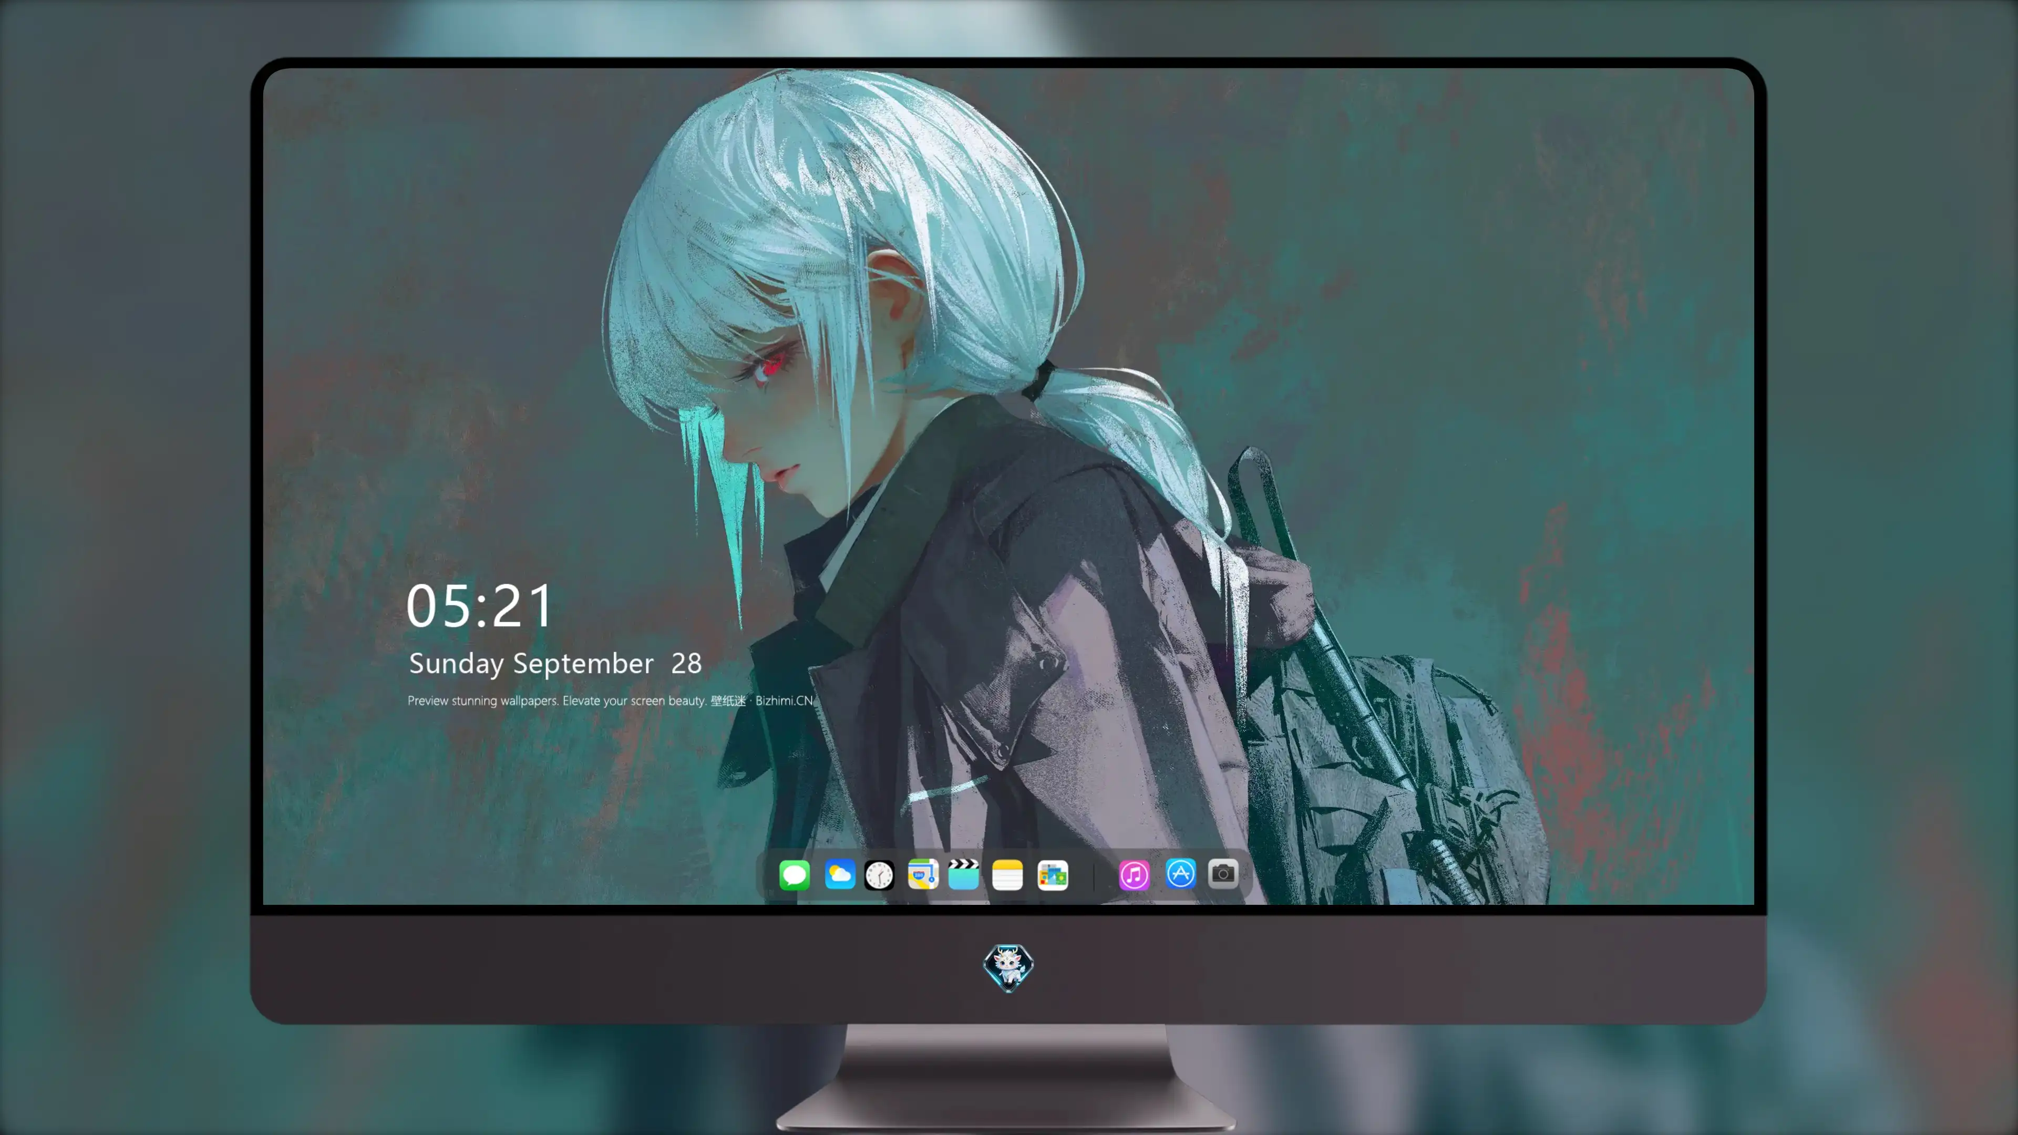The width and height of the screenshot is (2018, 1135).
Task: Click the 'Preview stunning wallpapers' tagline text
Action: (x=610, y=700)
